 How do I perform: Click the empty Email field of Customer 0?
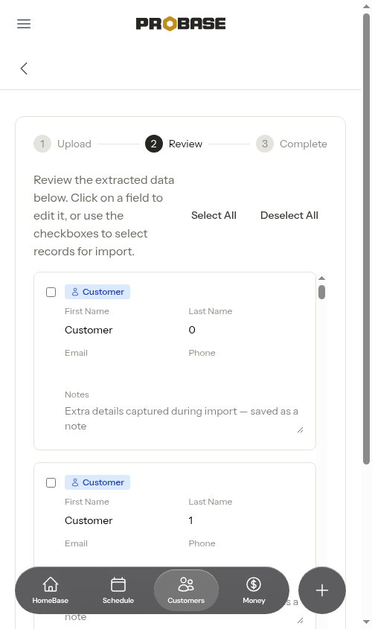123,372
